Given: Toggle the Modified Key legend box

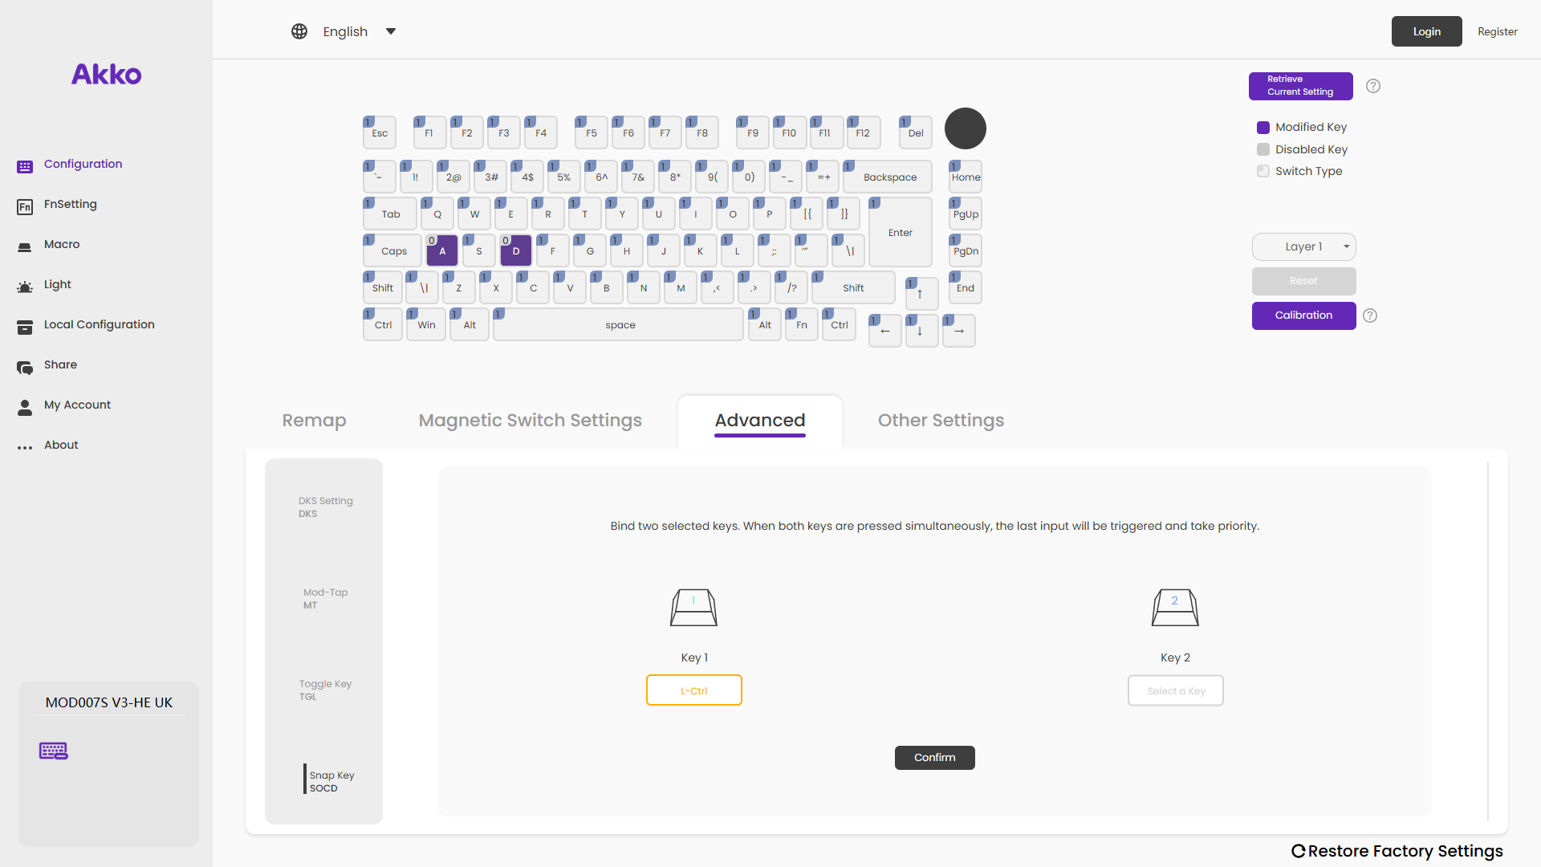Looking at the screenshot, I should pyautogui.click(x=1263, y=127).
